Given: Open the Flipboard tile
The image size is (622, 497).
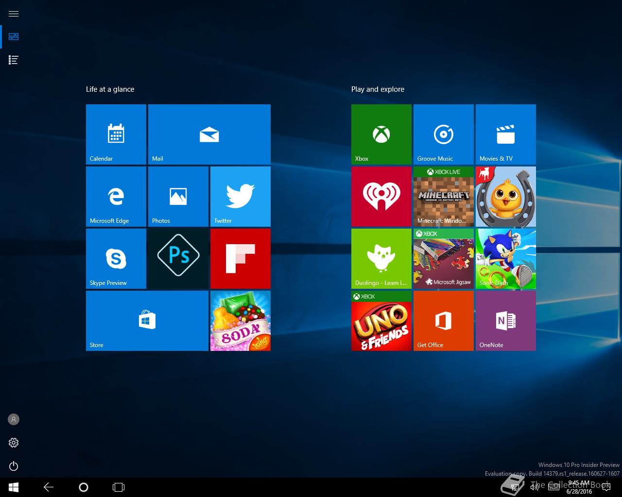Looking at the screenshot, I should 241,259.
